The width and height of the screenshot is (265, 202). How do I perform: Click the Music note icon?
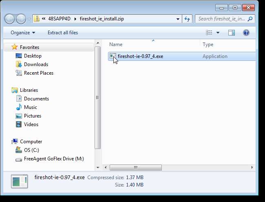pyautogui.click(x=19, y=107)
